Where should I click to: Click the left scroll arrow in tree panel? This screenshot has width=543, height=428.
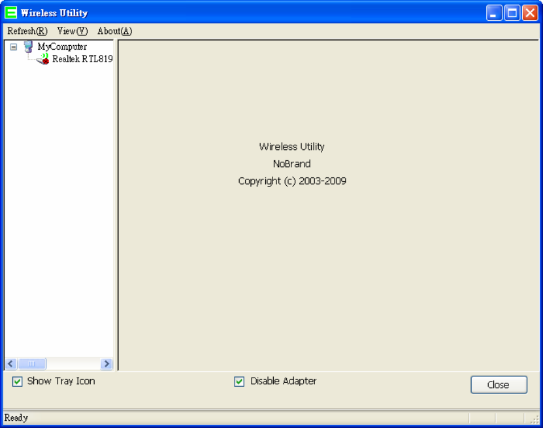click(10, 364)
